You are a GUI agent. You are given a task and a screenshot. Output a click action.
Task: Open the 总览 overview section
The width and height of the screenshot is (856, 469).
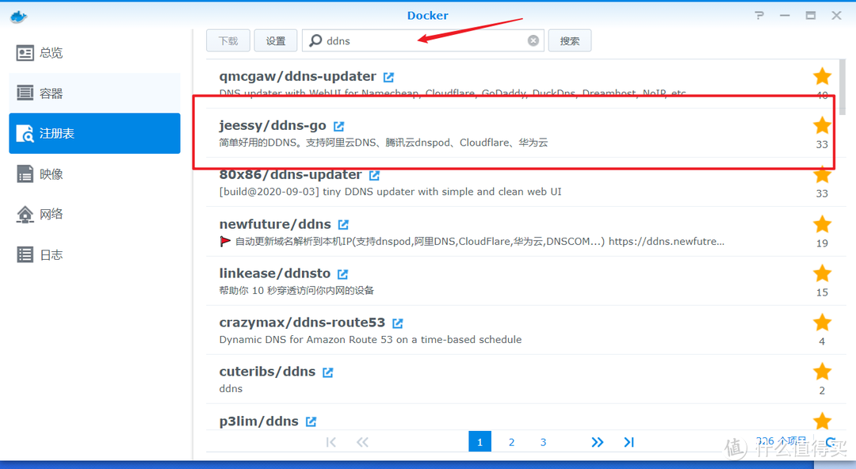tap(94, 53)
